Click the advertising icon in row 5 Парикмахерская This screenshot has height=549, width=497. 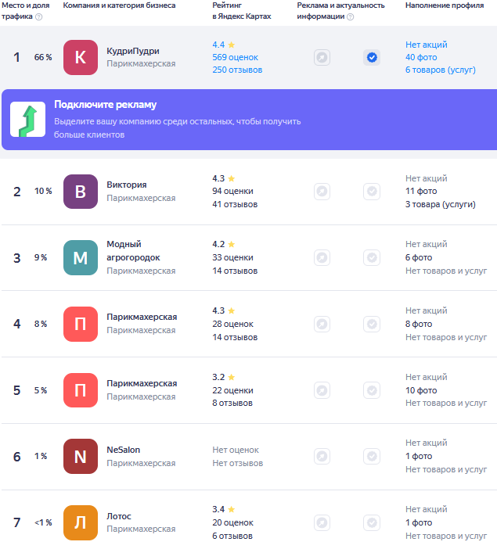point(322,390)
